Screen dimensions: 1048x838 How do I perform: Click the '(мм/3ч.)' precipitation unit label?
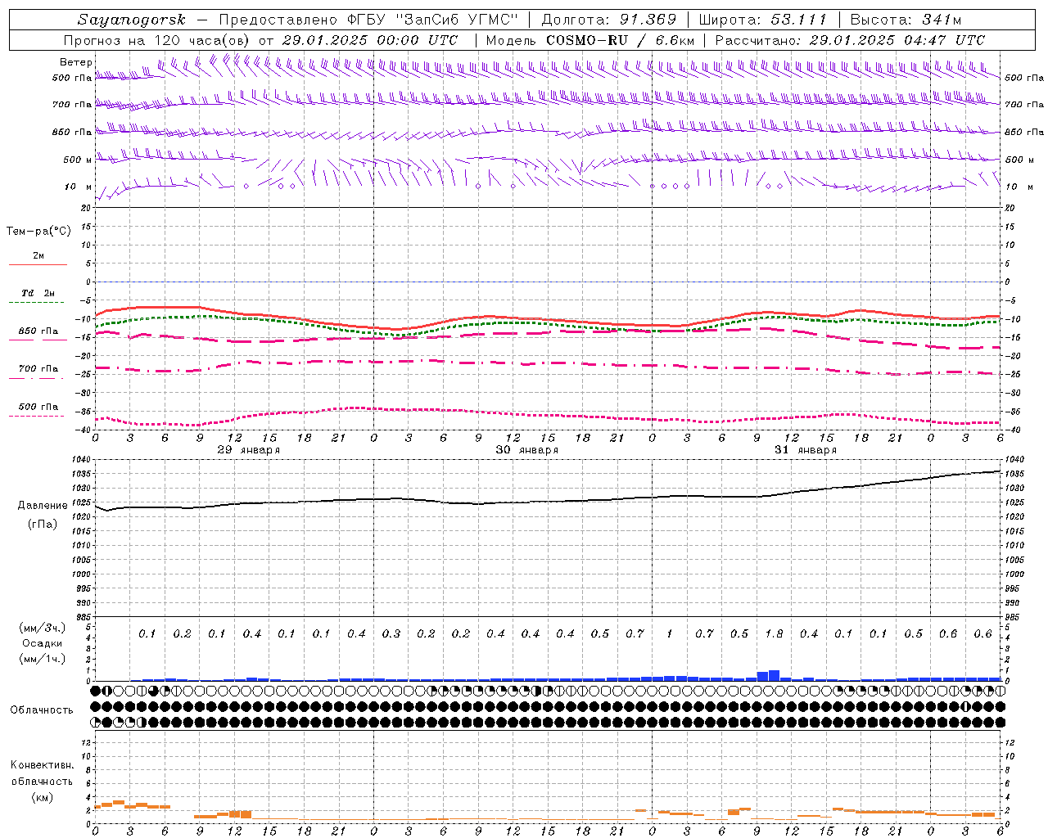43,628
